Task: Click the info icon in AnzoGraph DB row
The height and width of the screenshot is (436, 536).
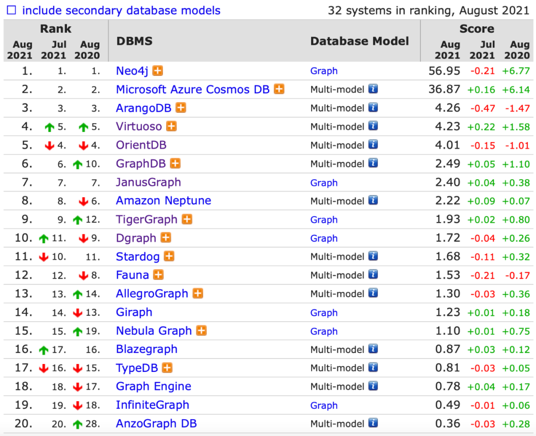Action: pos(373,423)
